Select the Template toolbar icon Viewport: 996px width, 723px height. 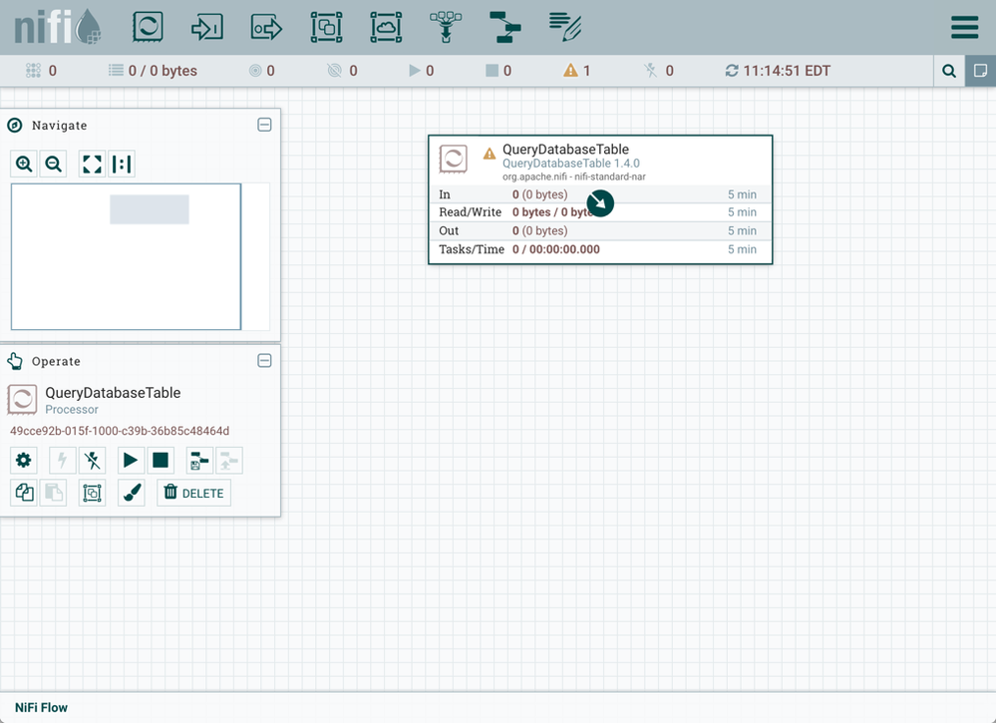(505, 27)
